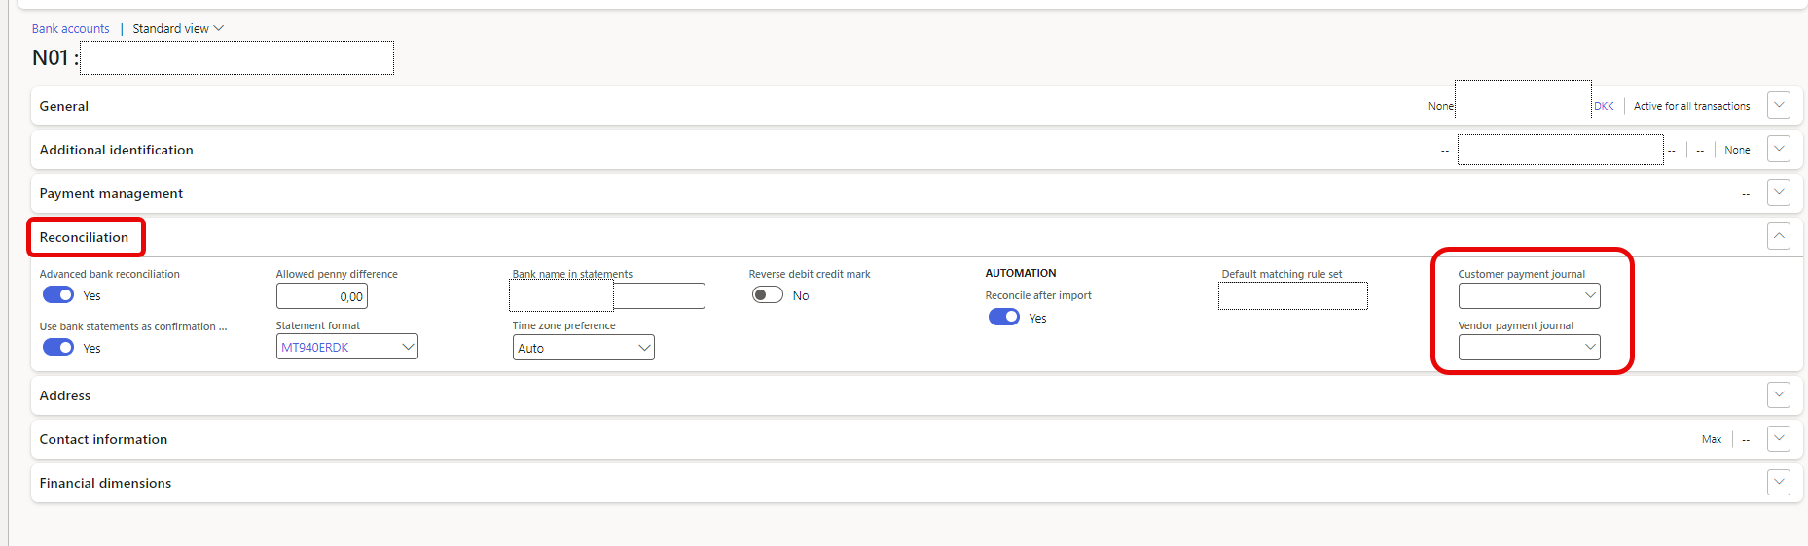The image size is (1808, 546).
Task: Enable Reverse debit credit mark
Action: (x=768, y=294)
